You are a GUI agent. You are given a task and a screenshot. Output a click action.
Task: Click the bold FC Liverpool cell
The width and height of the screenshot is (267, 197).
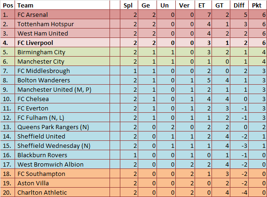63,43
